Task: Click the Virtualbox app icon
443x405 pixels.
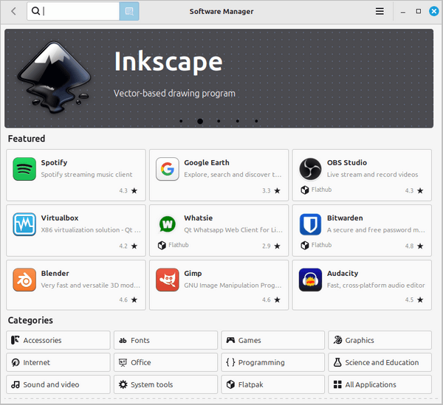Action: 24,224
